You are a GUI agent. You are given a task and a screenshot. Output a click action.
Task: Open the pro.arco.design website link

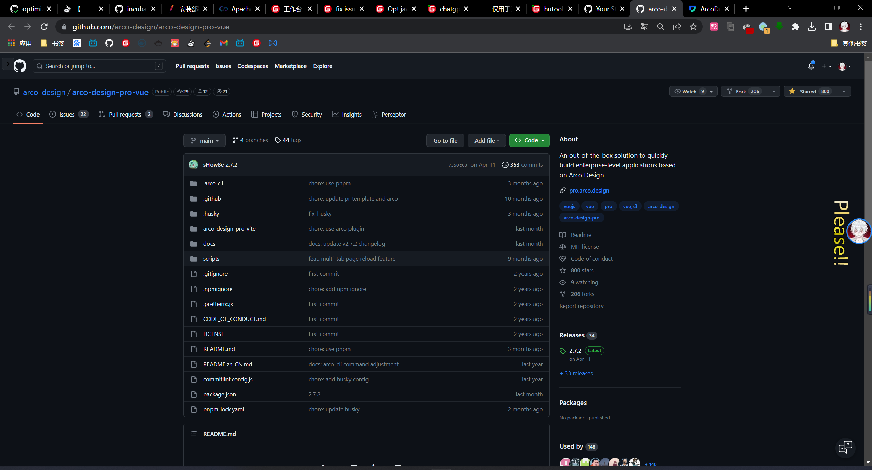pyautogui.click(x=589, y=191)
